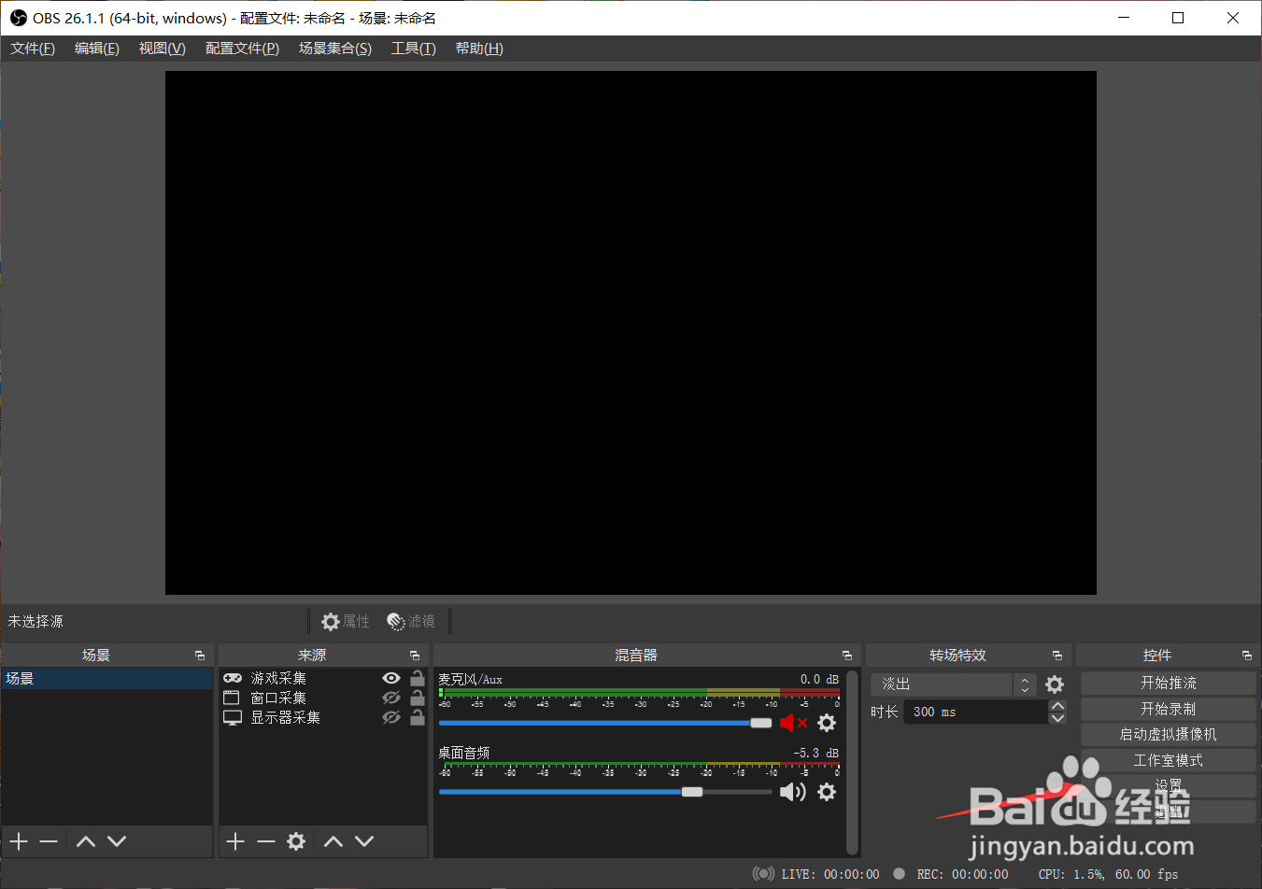1262x889 pixels.
Task: Select the 场景 item in scenes list
Action: pos(106,679)
